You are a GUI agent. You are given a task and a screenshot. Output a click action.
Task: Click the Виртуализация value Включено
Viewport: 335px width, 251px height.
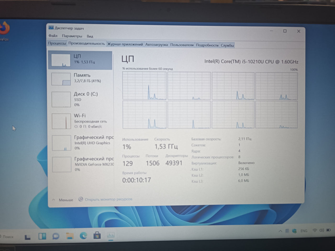246,163
